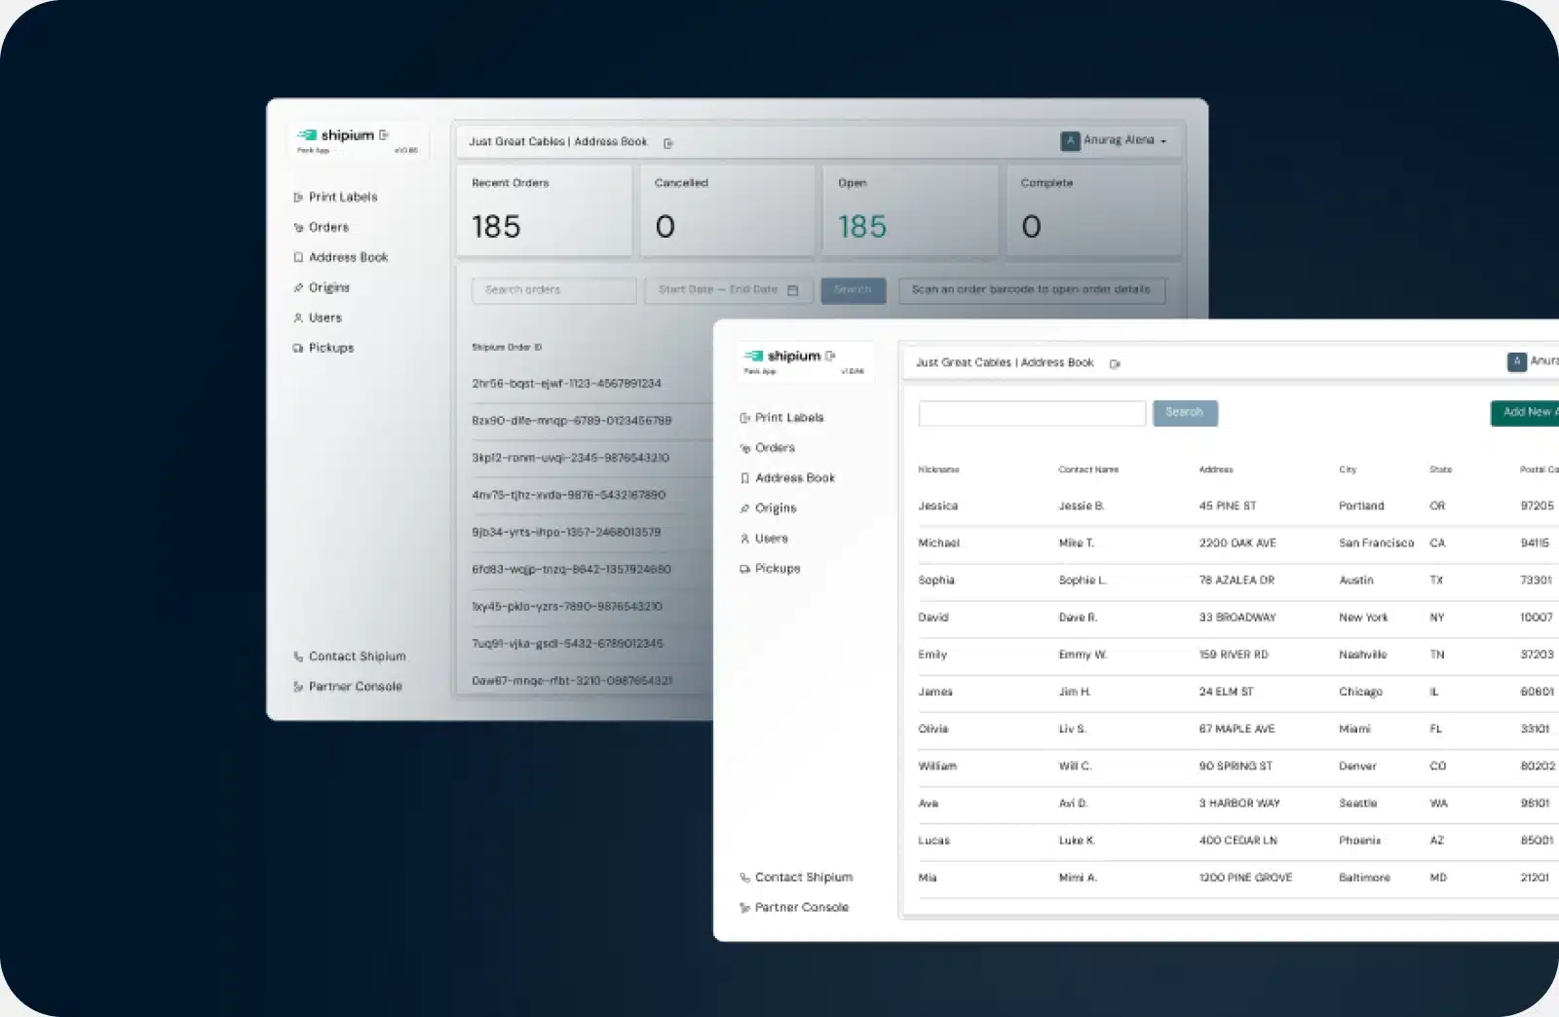The height and width of the screenshot is (1017, 1559).
Task: Click the scan order barcode field
Action: click(x=1031, y=290)
